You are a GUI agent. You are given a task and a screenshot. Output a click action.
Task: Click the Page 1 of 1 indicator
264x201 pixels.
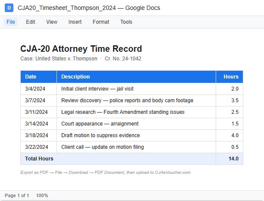click(x=17, y=195)
